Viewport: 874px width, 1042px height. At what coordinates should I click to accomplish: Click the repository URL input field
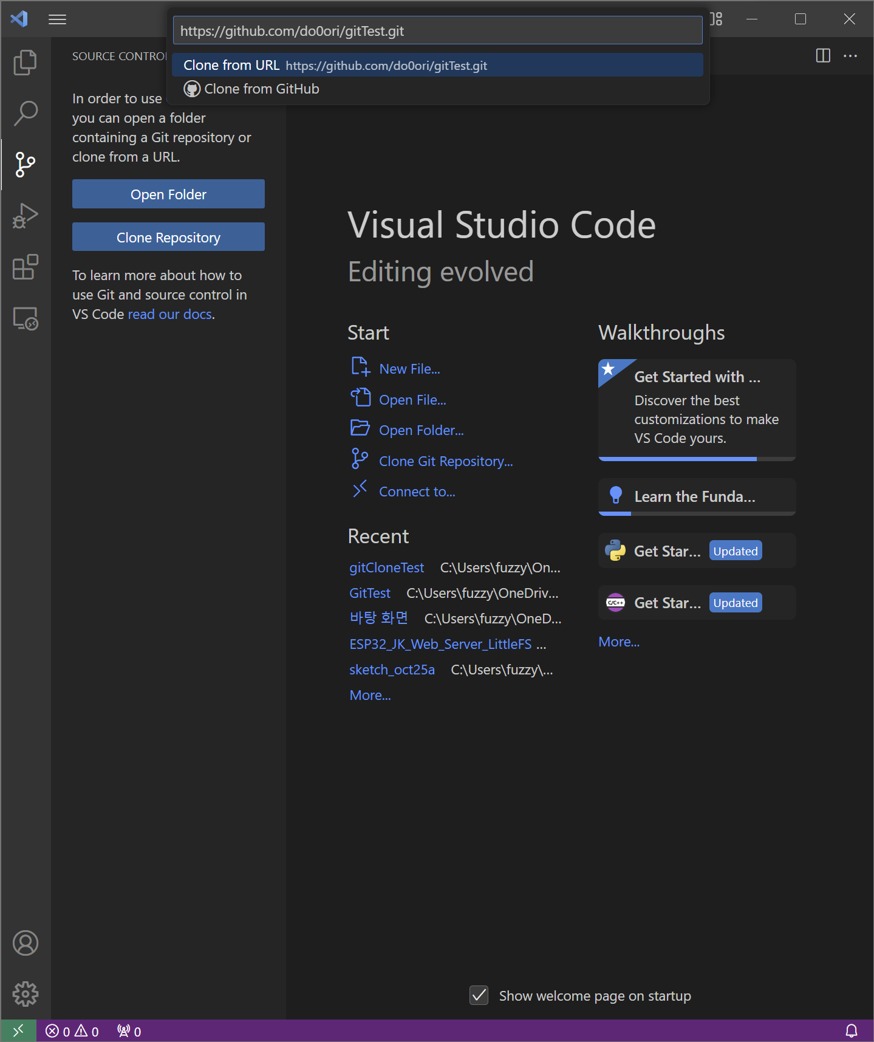[x=437, y=30]
